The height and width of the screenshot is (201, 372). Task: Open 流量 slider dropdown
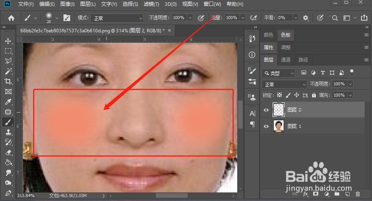coord(243,18)
